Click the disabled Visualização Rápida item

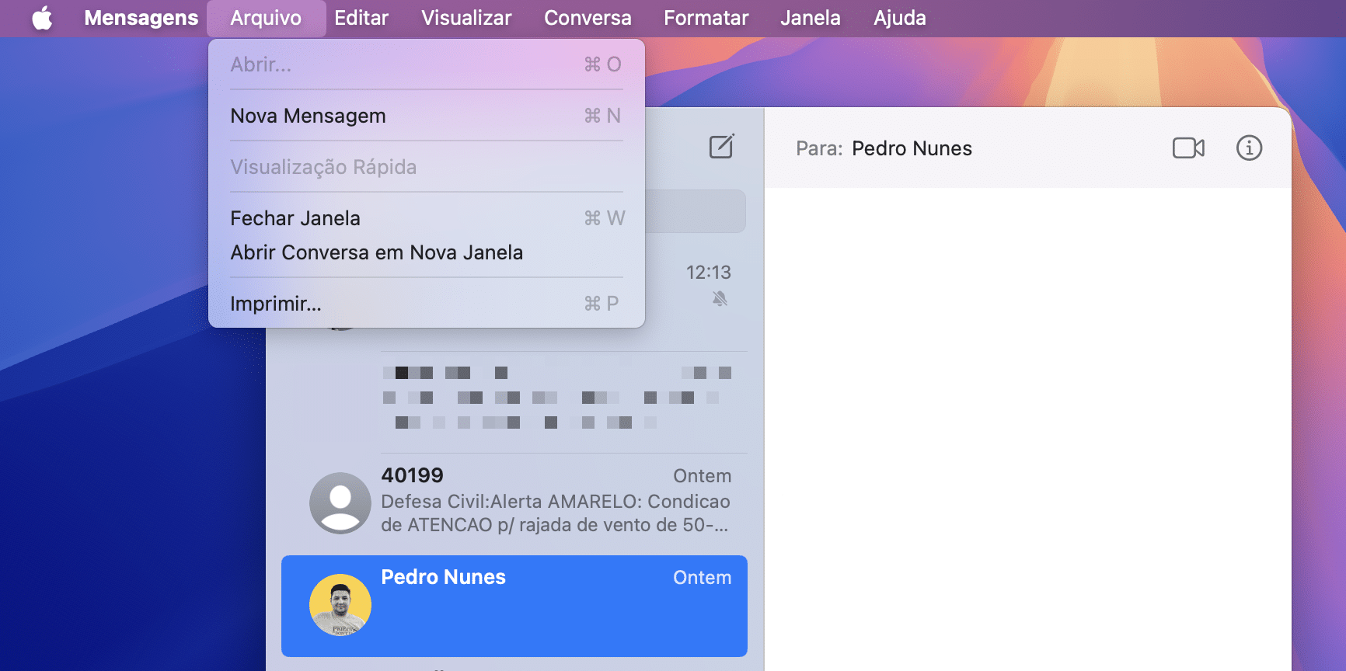pyautogui.click(x=427, y=167)
